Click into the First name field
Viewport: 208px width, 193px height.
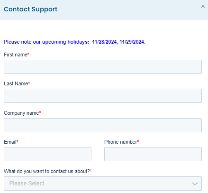click(103, 67)
